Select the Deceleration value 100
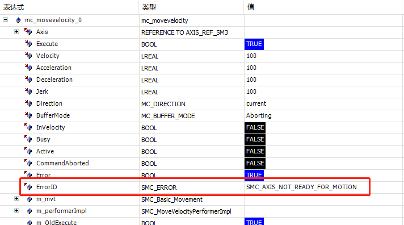The height and width of the screenshot is (225, 404). (251, 80)
